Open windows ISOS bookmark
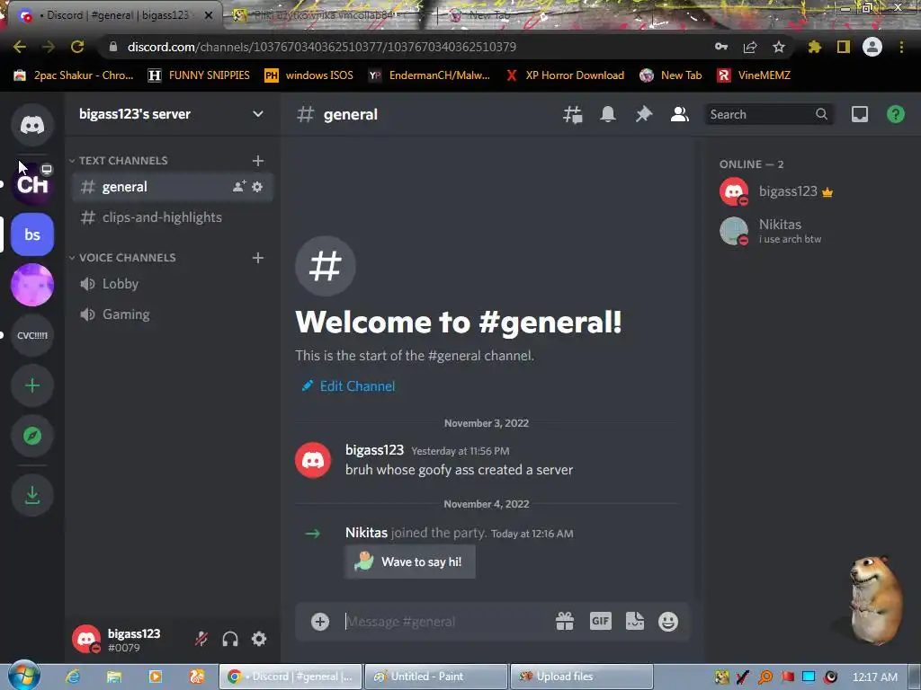 (309, 75)
